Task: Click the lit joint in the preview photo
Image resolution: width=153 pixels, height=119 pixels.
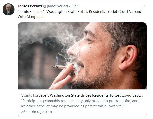Action: [60, 67]
